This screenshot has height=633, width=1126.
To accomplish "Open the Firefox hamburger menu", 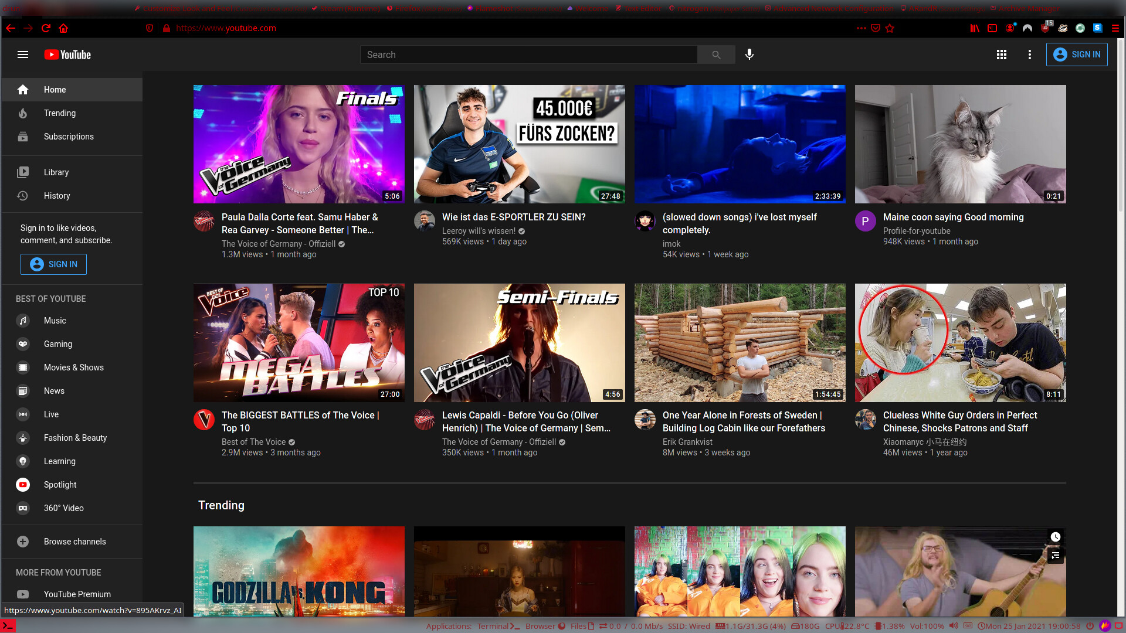I will [1115, 28].
